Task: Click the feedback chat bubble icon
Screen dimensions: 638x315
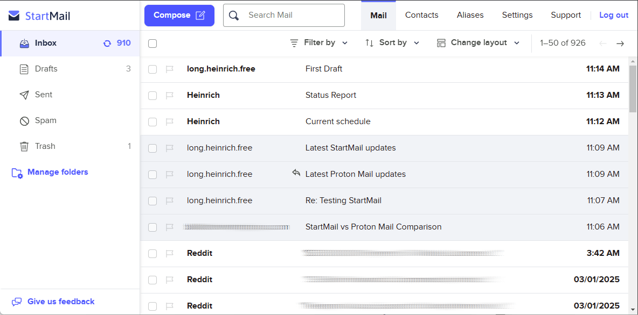Action: [17, 302]
